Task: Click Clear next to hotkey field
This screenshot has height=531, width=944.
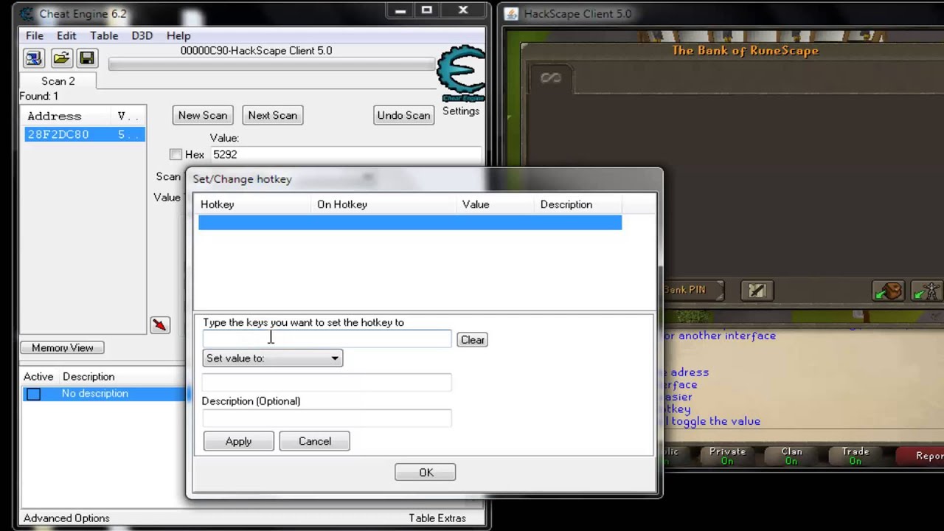Action: 472,339
